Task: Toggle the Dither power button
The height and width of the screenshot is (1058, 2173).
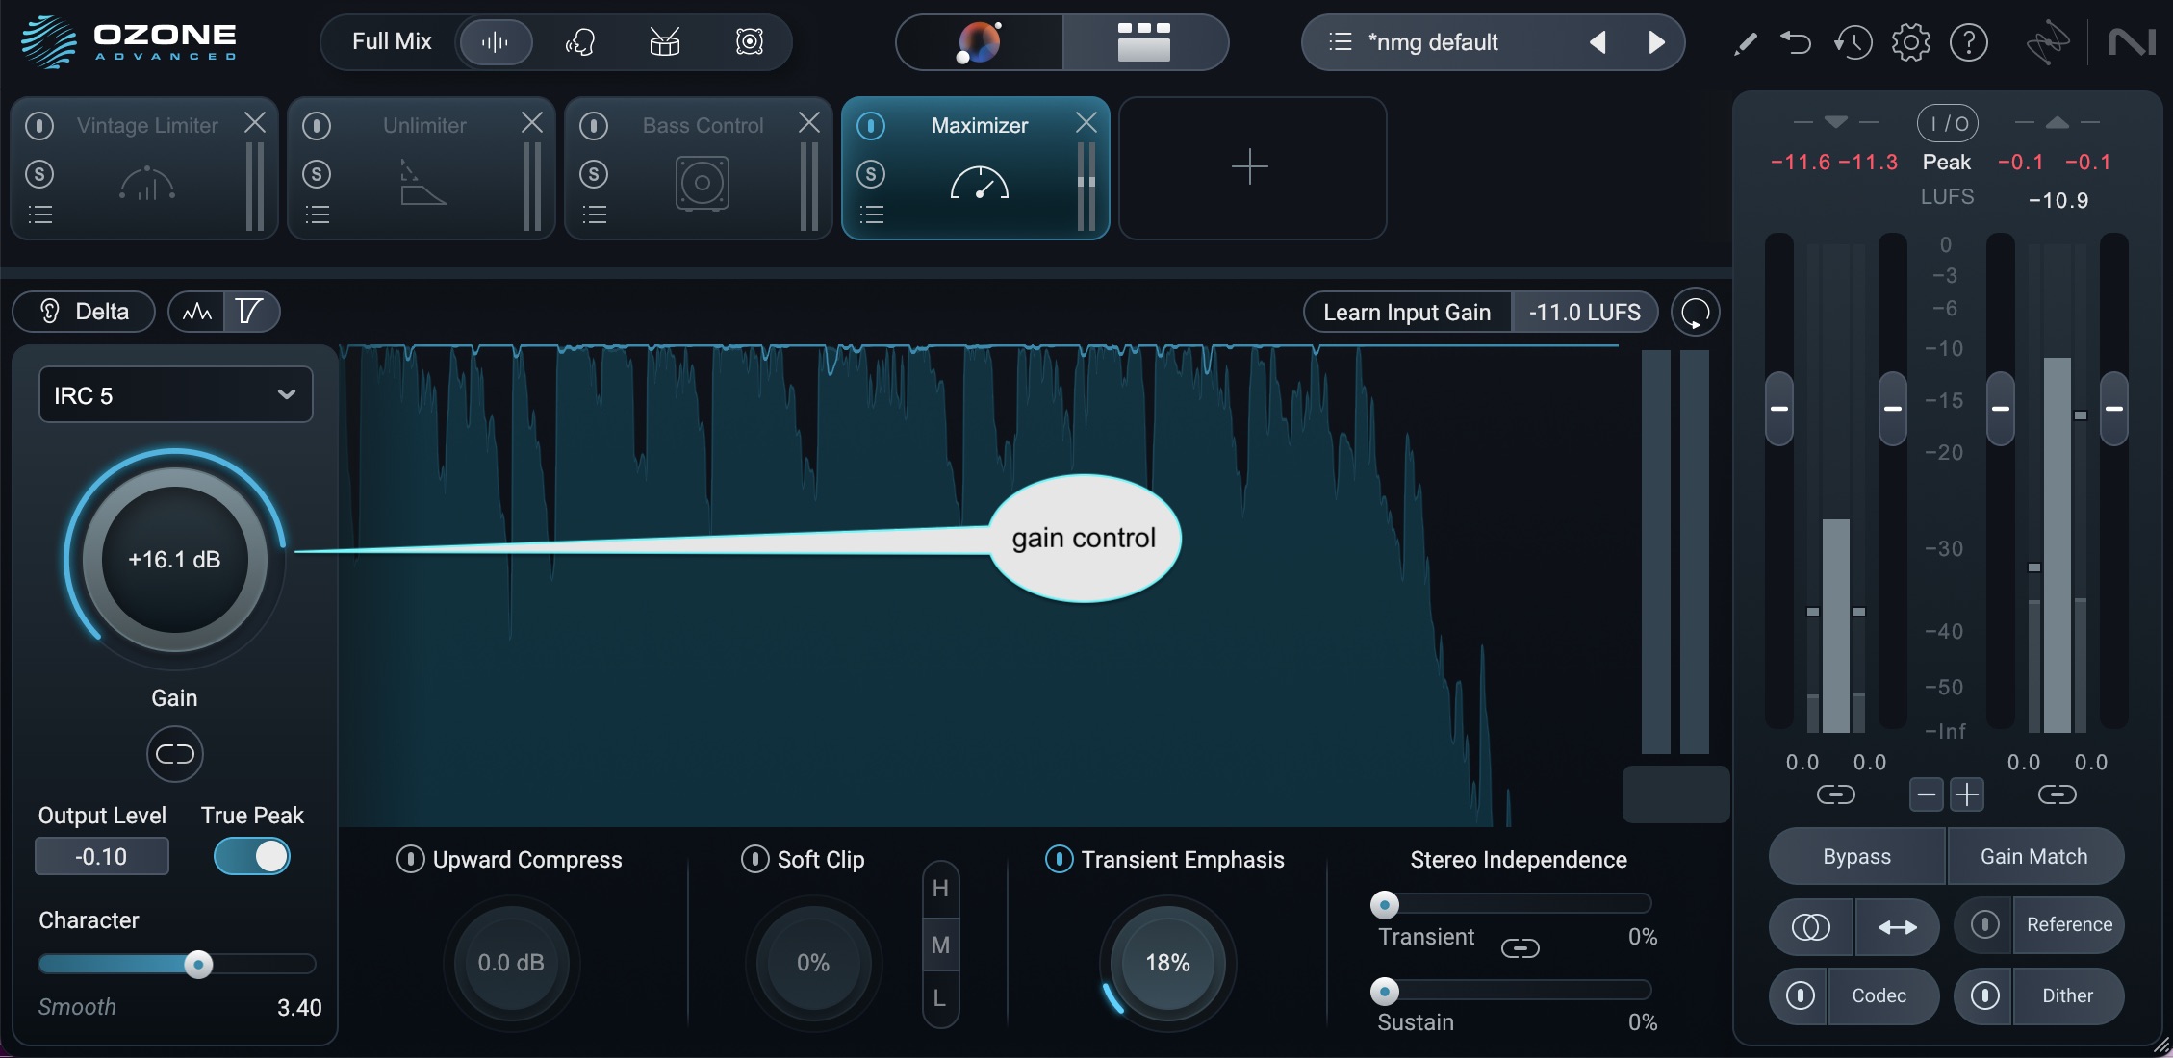Action: (1984, 995)
